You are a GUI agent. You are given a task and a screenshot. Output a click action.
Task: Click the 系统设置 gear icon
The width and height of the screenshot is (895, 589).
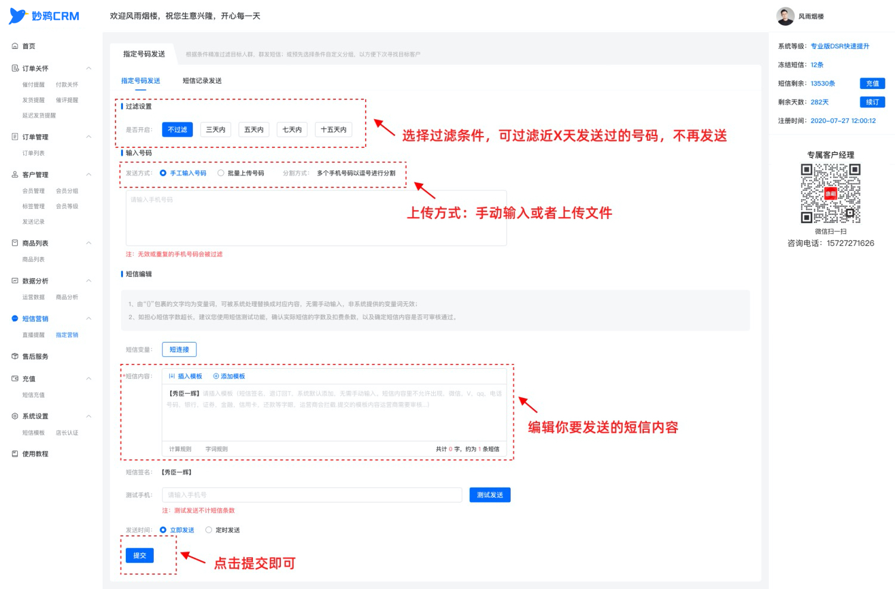(x=15, y=416)
